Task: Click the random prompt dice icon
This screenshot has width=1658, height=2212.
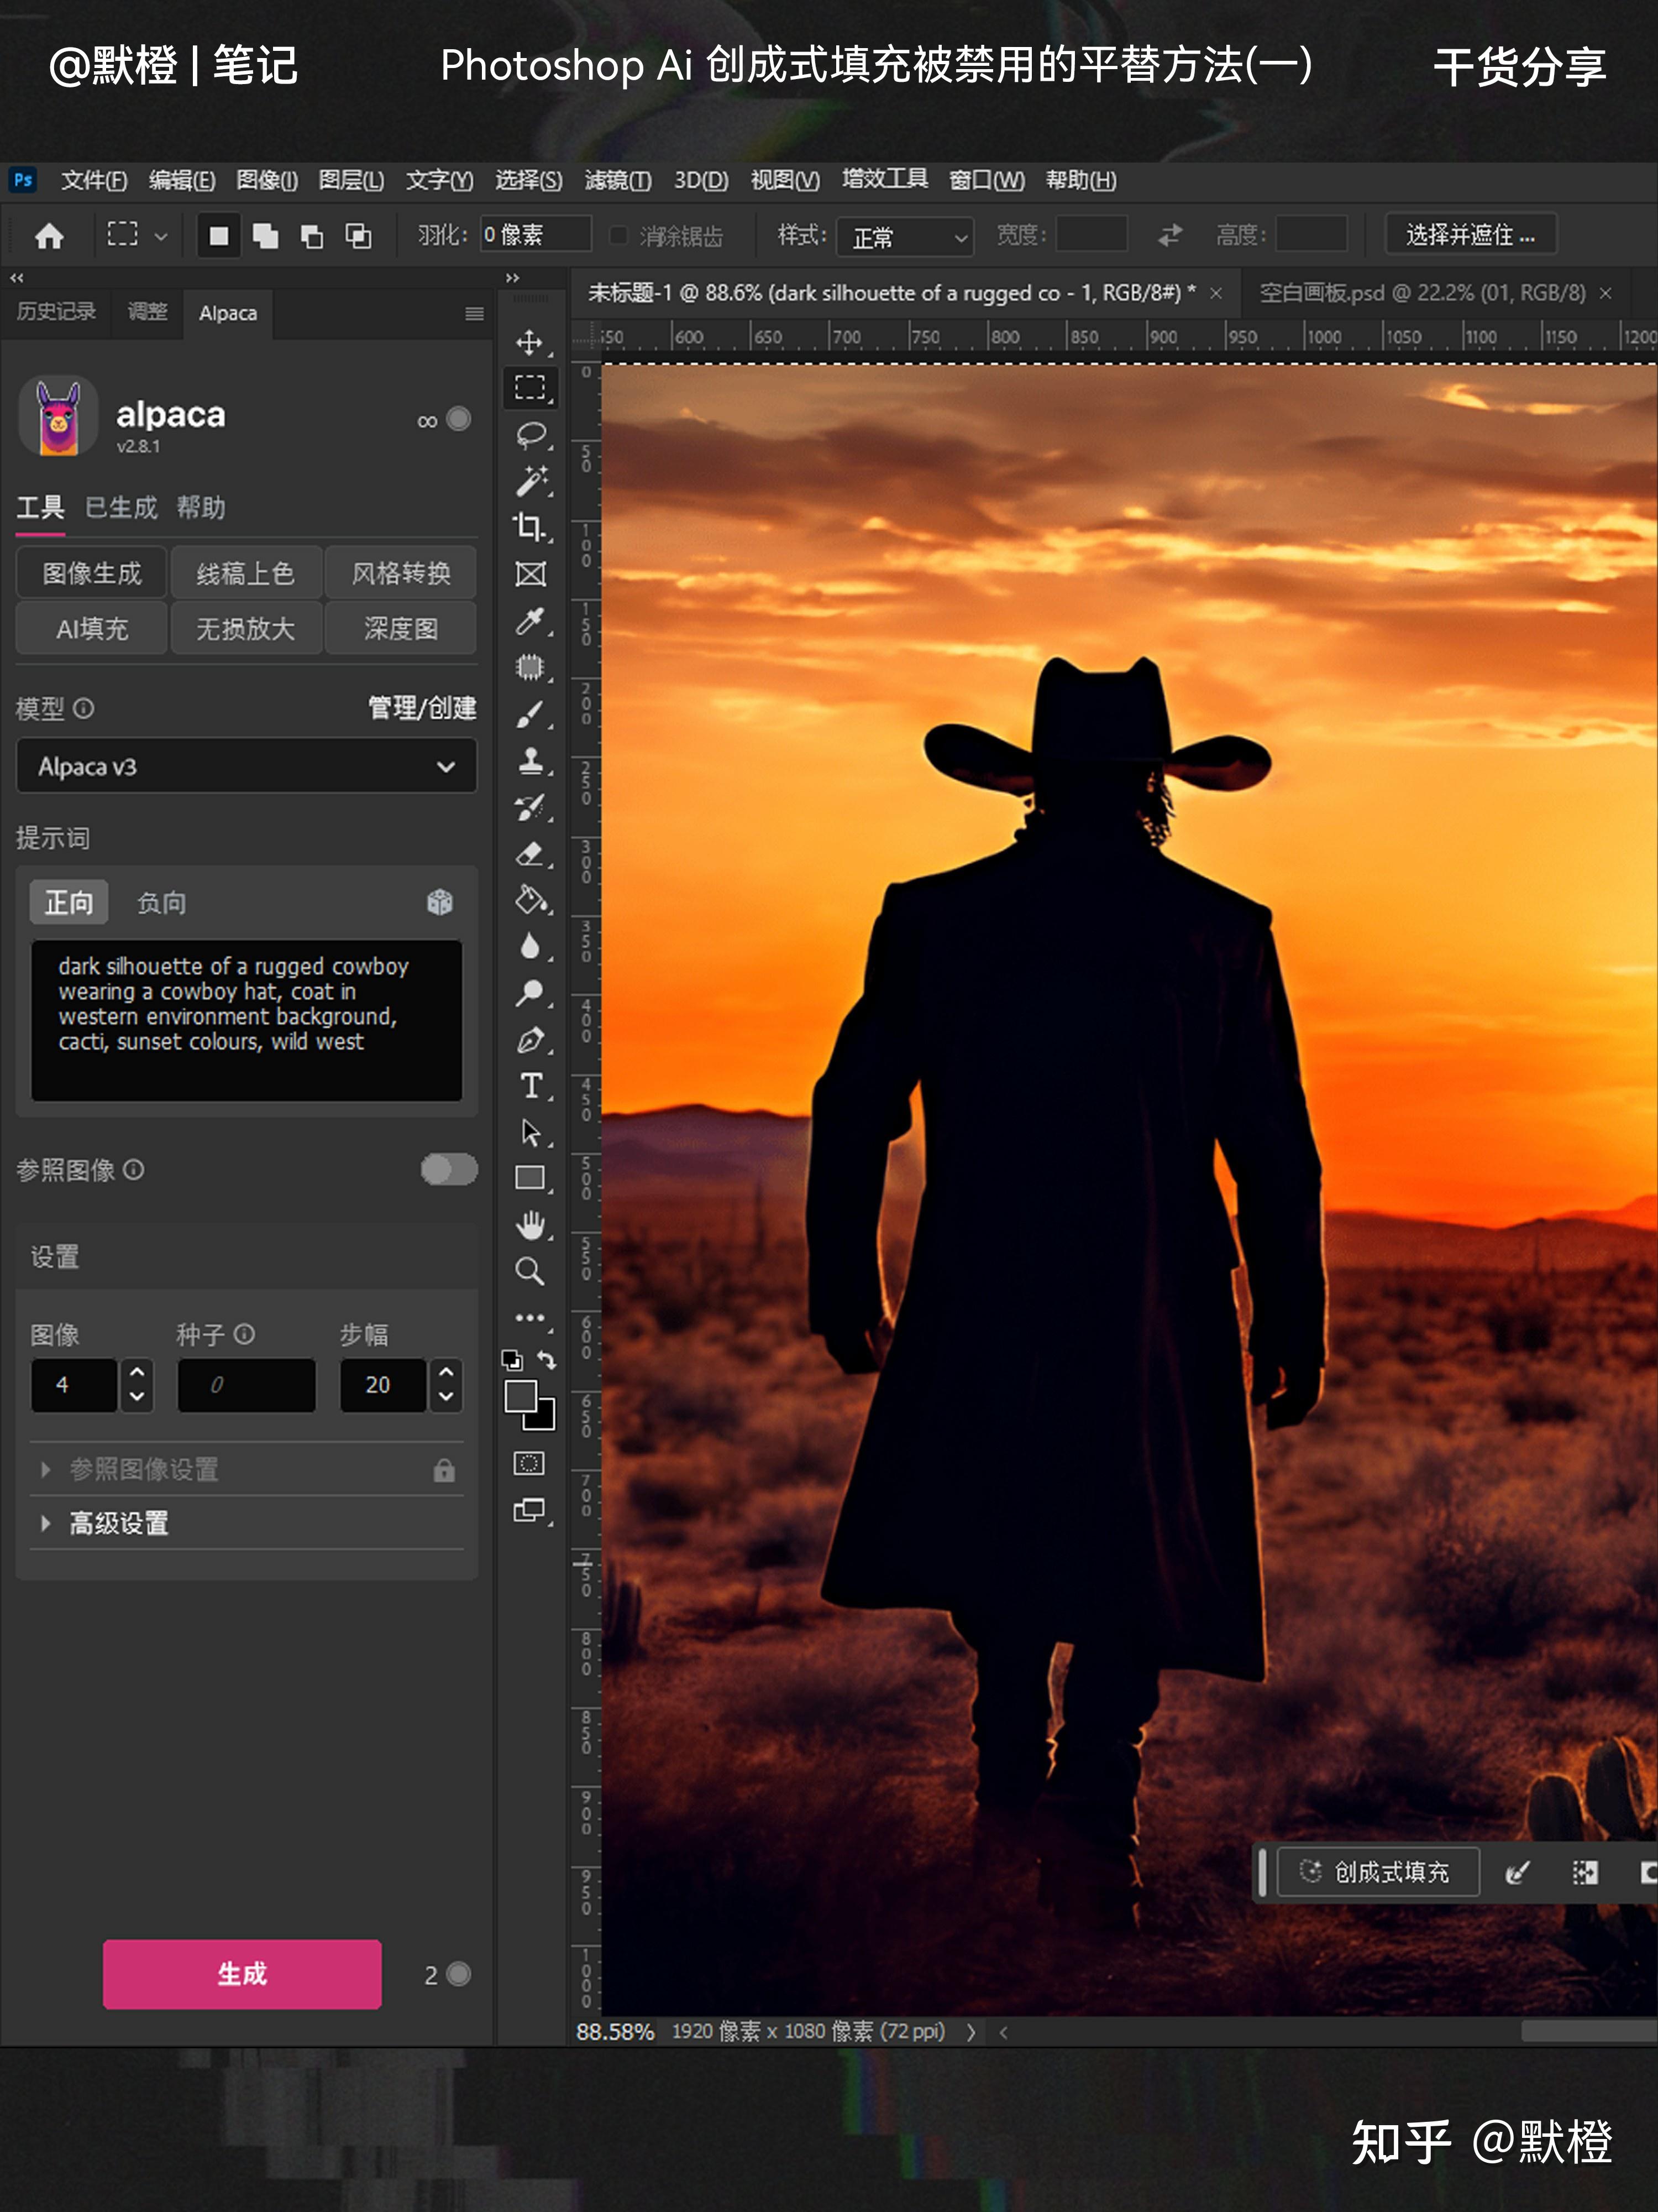Action: (x=440, y=902)
